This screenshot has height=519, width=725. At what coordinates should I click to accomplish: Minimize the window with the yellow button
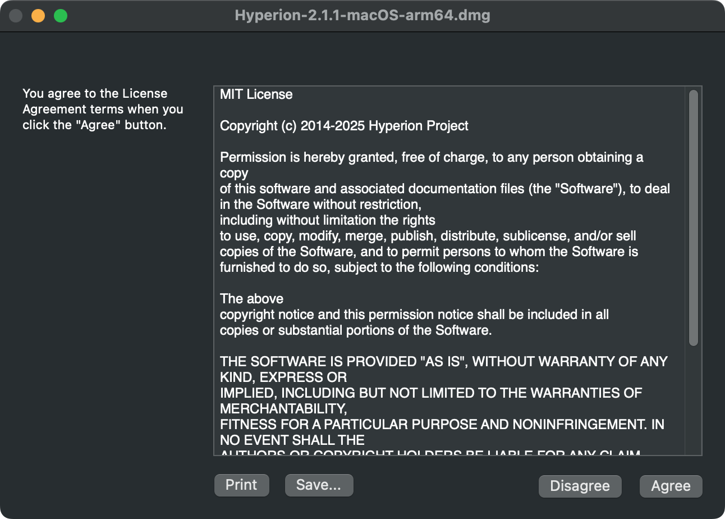pyautogui.click(x=38, y=16)
